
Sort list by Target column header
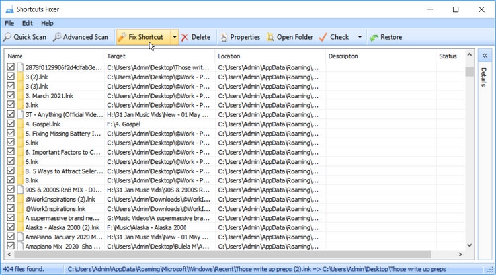click(x=159, y=56)
